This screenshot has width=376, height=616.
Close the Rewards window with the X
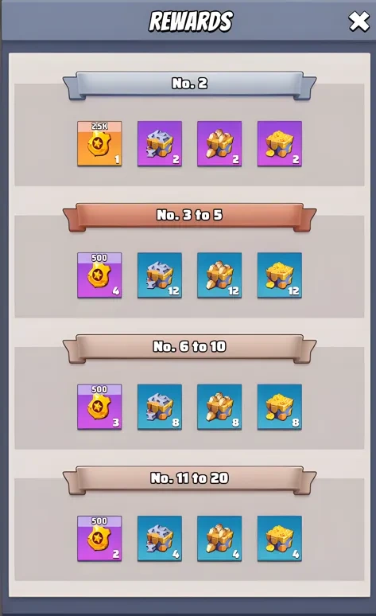359,21
